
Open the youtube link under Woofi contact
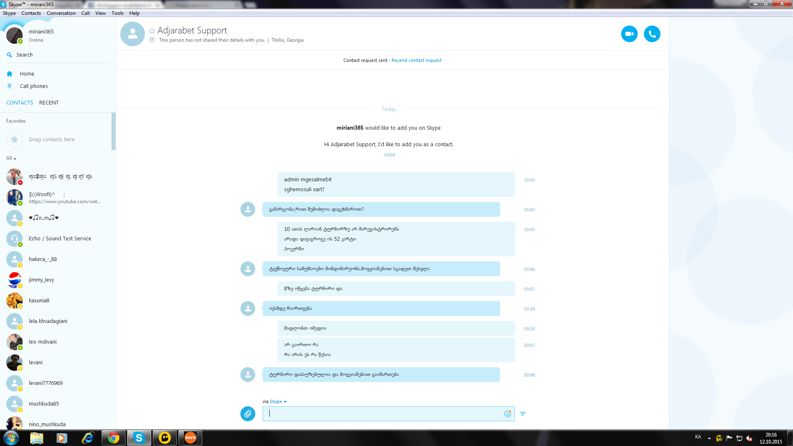click(64, 202)
